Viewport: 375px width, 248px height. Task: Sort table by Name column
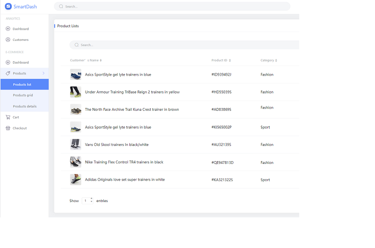100,60
